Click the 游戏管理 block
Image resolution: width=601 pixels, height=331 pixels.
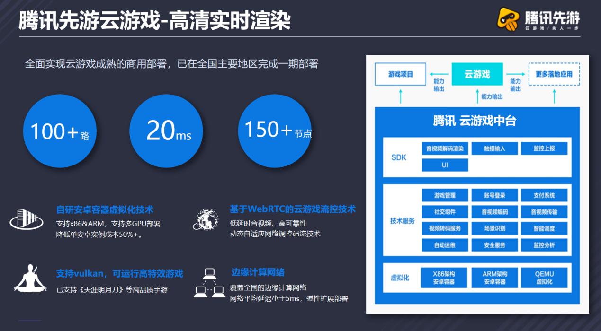click(445, 195)
